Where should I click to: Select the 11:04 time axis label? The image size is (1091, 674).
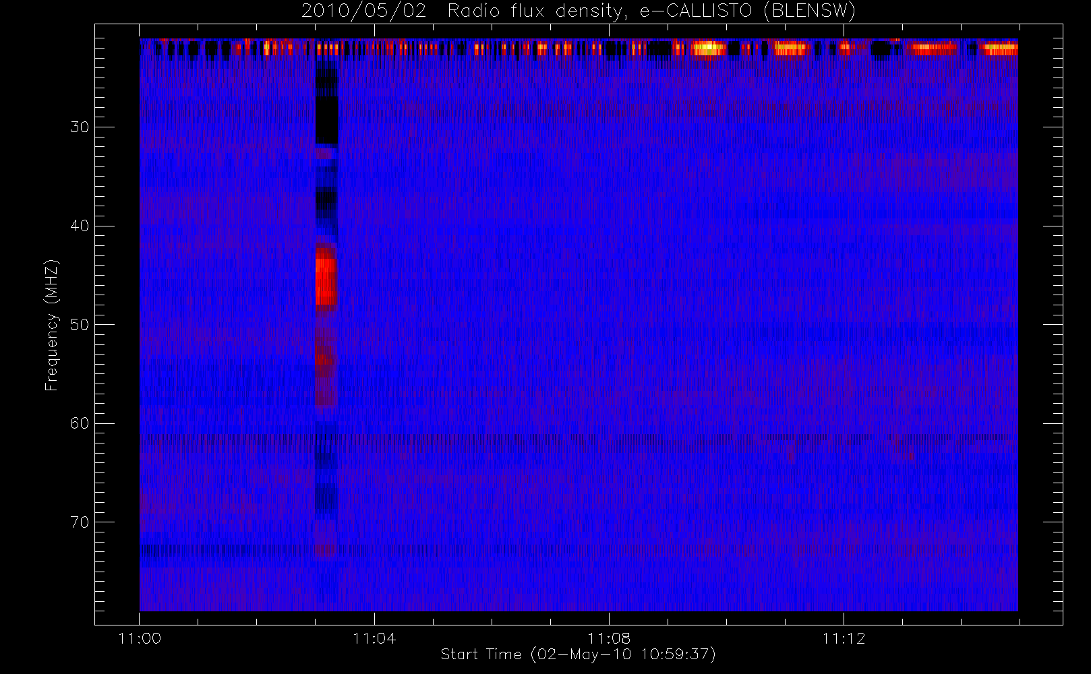tap(374, 638)
